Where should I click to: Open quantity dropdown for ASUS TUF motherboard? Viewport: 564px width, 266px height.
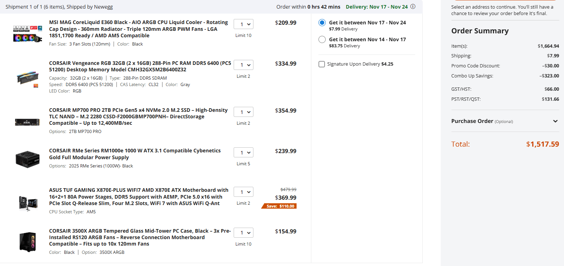[244, 192]
